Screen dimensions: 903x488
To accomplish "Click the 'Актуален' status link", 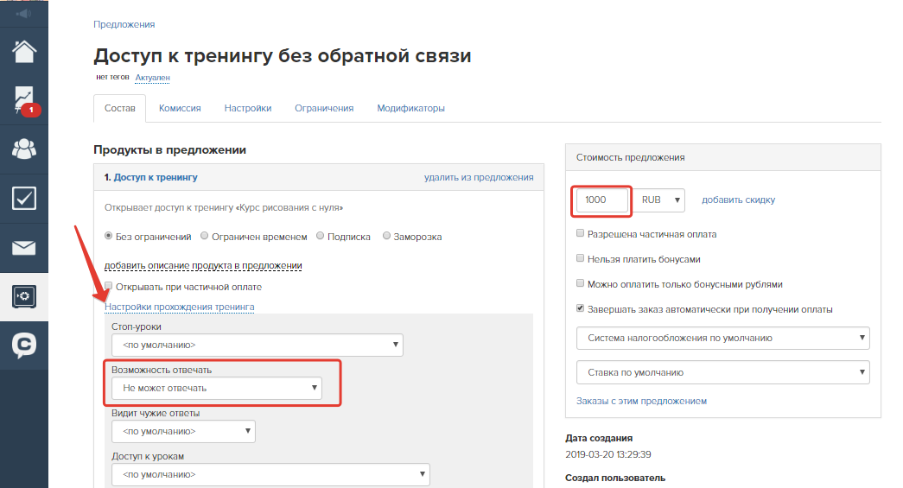I will click(x=153, y=78).
